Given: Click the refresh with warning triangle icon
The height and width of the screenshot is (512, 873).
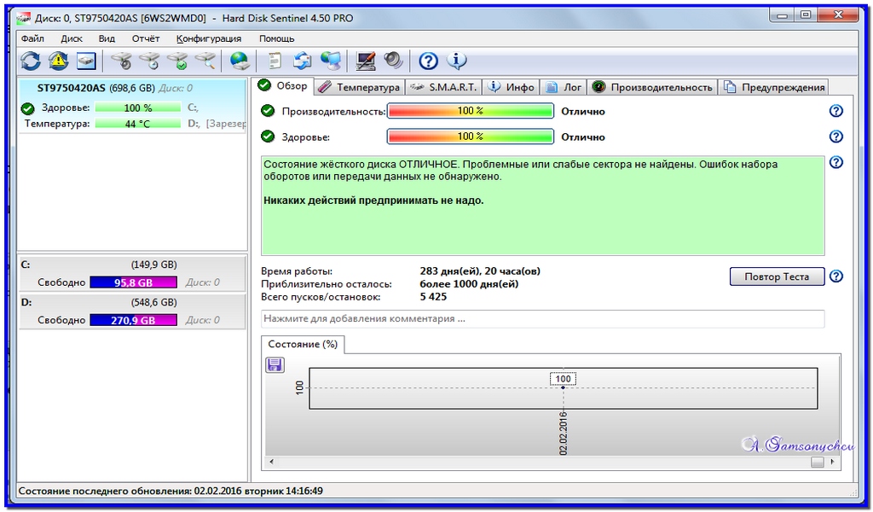Looking at the screenshot, I should [x=58, y=61].
